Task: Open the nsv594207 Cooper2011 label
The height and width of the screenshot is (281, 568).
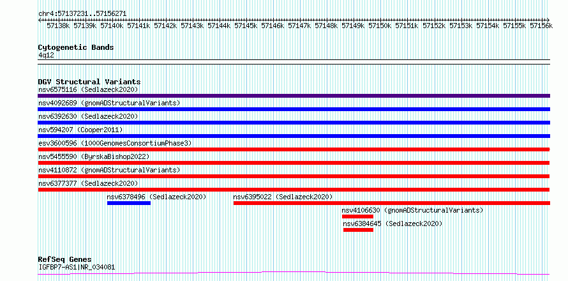Action: point(80,130)
